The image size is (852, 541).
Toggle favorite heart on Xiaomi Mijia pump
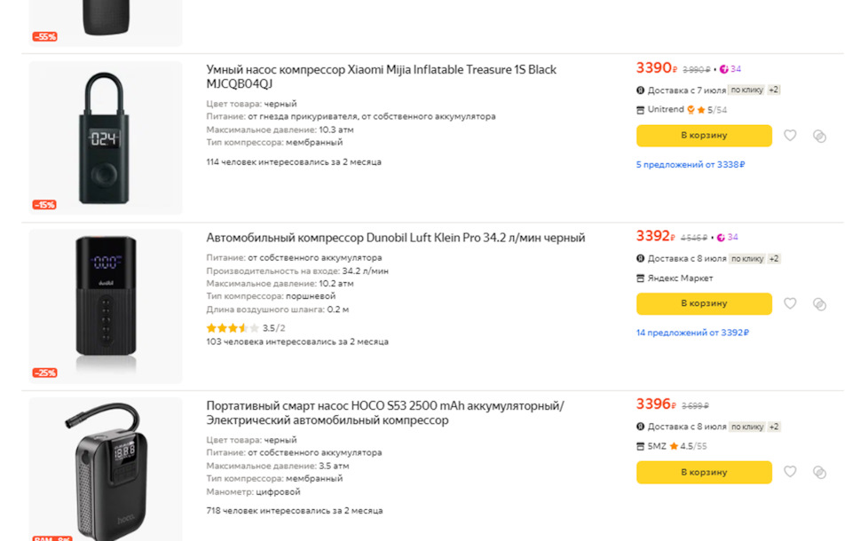[x=790, y=136]
